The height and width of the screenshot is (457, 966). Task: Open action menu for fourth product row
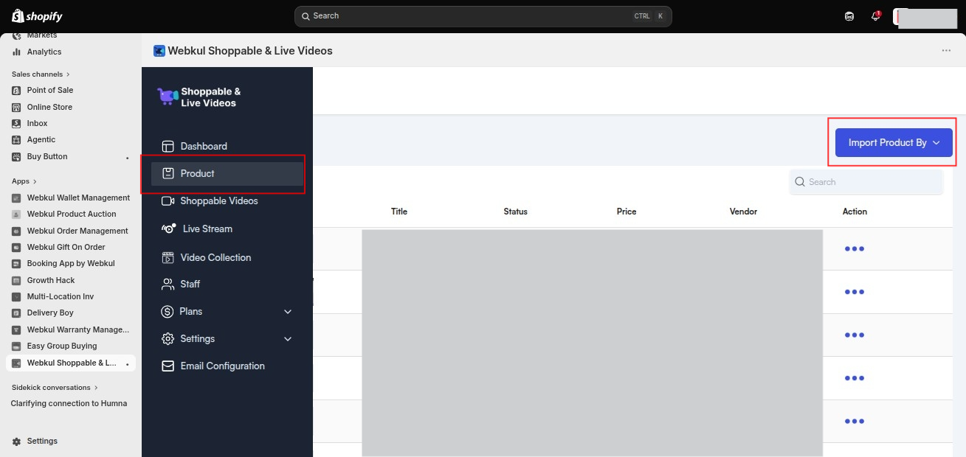pos(854,378)
